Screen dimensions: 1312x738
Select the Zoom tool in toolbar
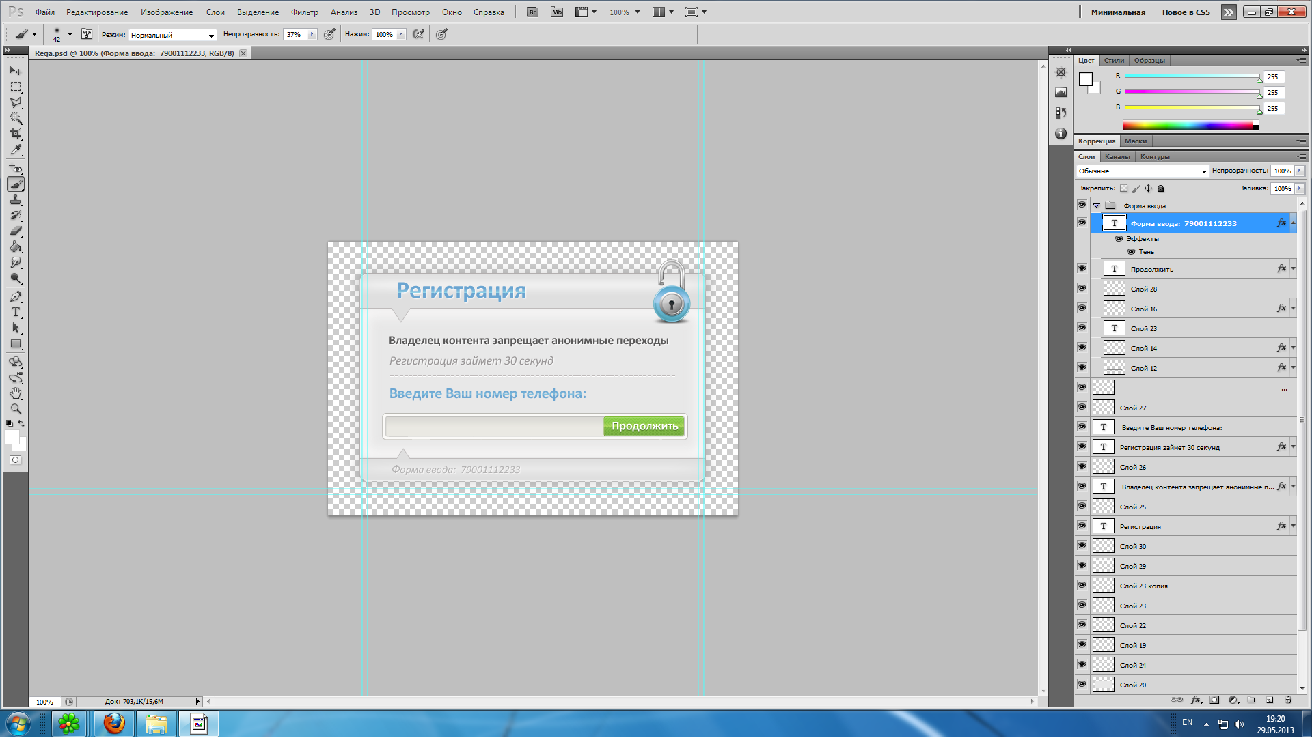[x=16, y=409]
